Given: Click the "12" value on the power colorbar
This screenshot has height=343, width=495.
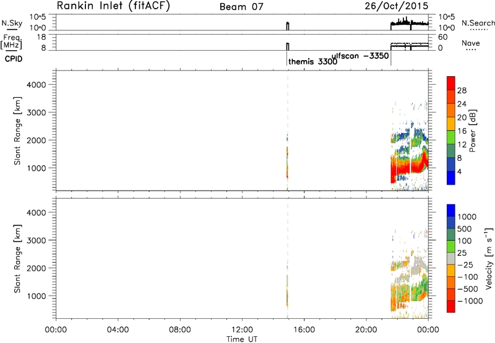Looking at the screenshot, I should [x=462, y=145].
